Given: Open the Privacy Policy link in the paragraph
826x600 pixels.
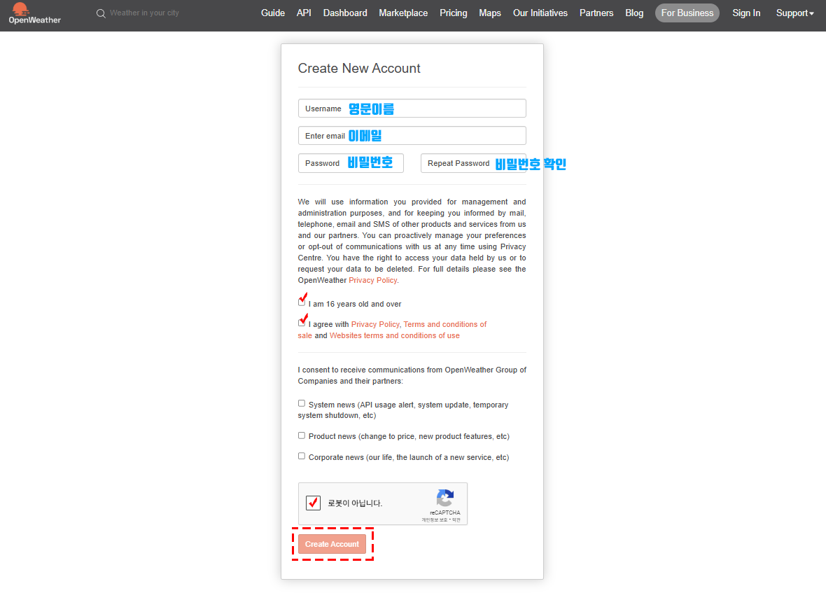Looking at the screenshot, I should (x=372, y=280).
